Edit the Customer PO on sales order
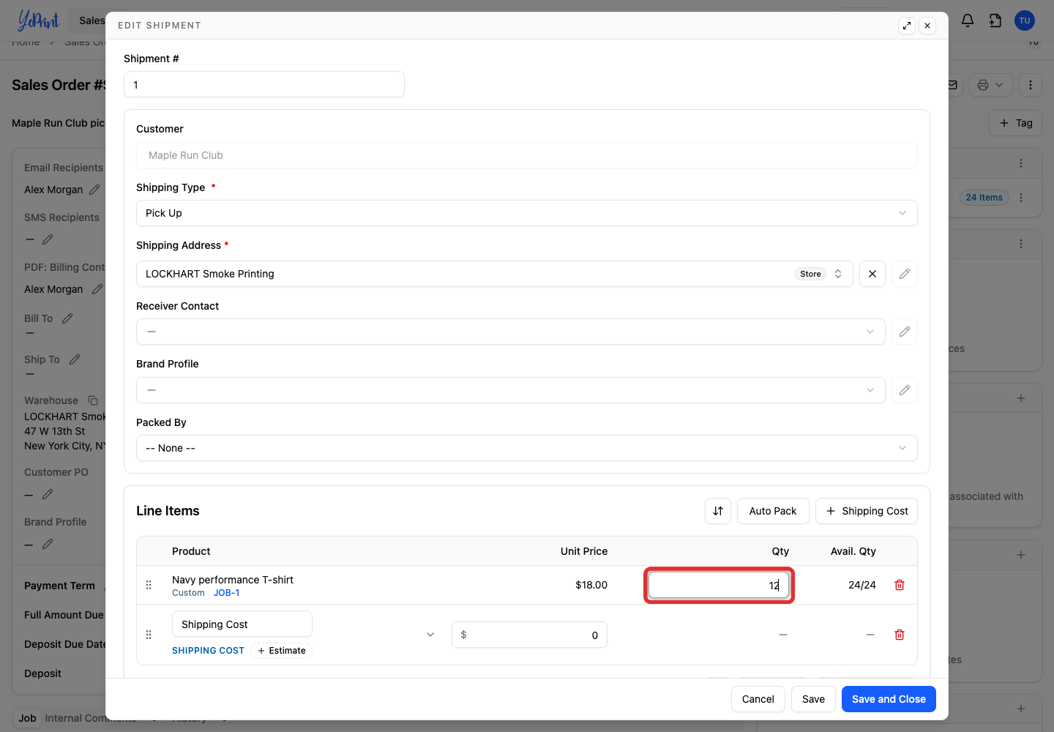The height and width of the screenshot is (732, 1054). [48, 494]
